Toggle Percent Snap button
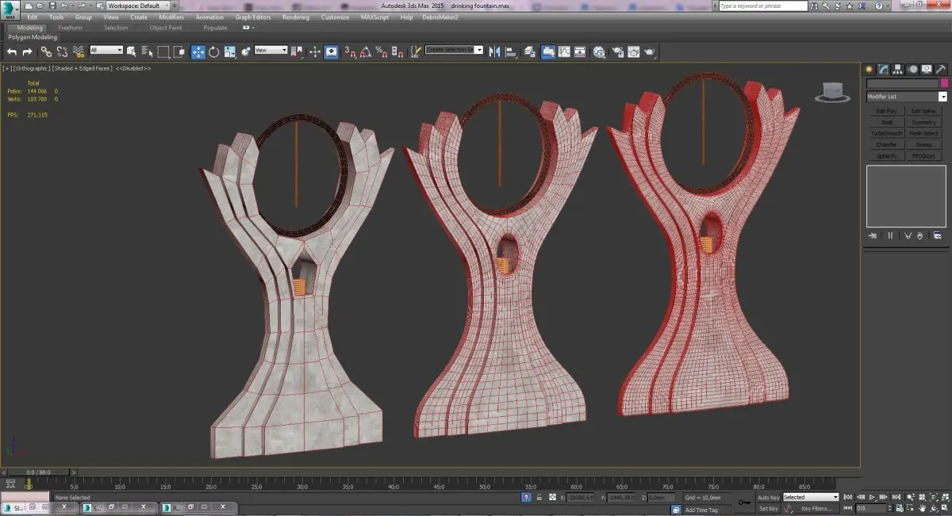952x516 pixels. point(381,52)
